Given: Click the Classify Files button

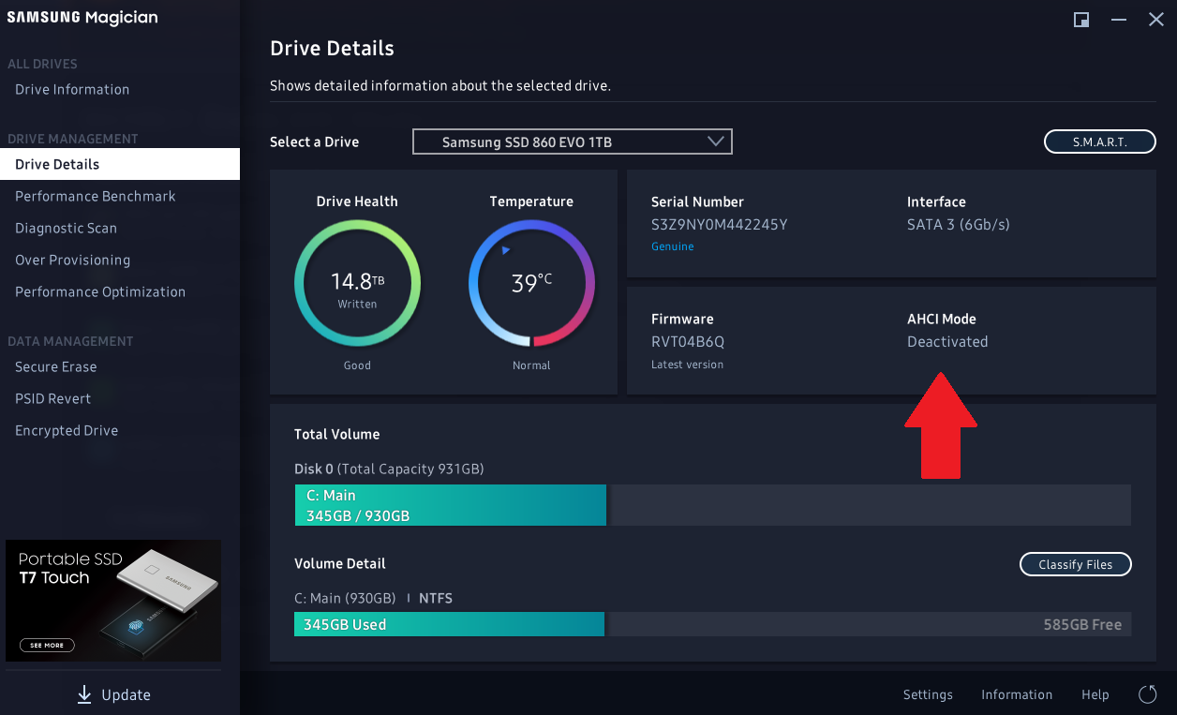Looking at the screenshot, I should pyautogui.click(x=1076, y=564).
